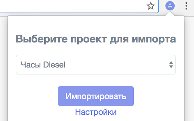This screenshot has height=121, width=194.
Task: Expand the project list using the selector arrows
Action: (171, 64)
